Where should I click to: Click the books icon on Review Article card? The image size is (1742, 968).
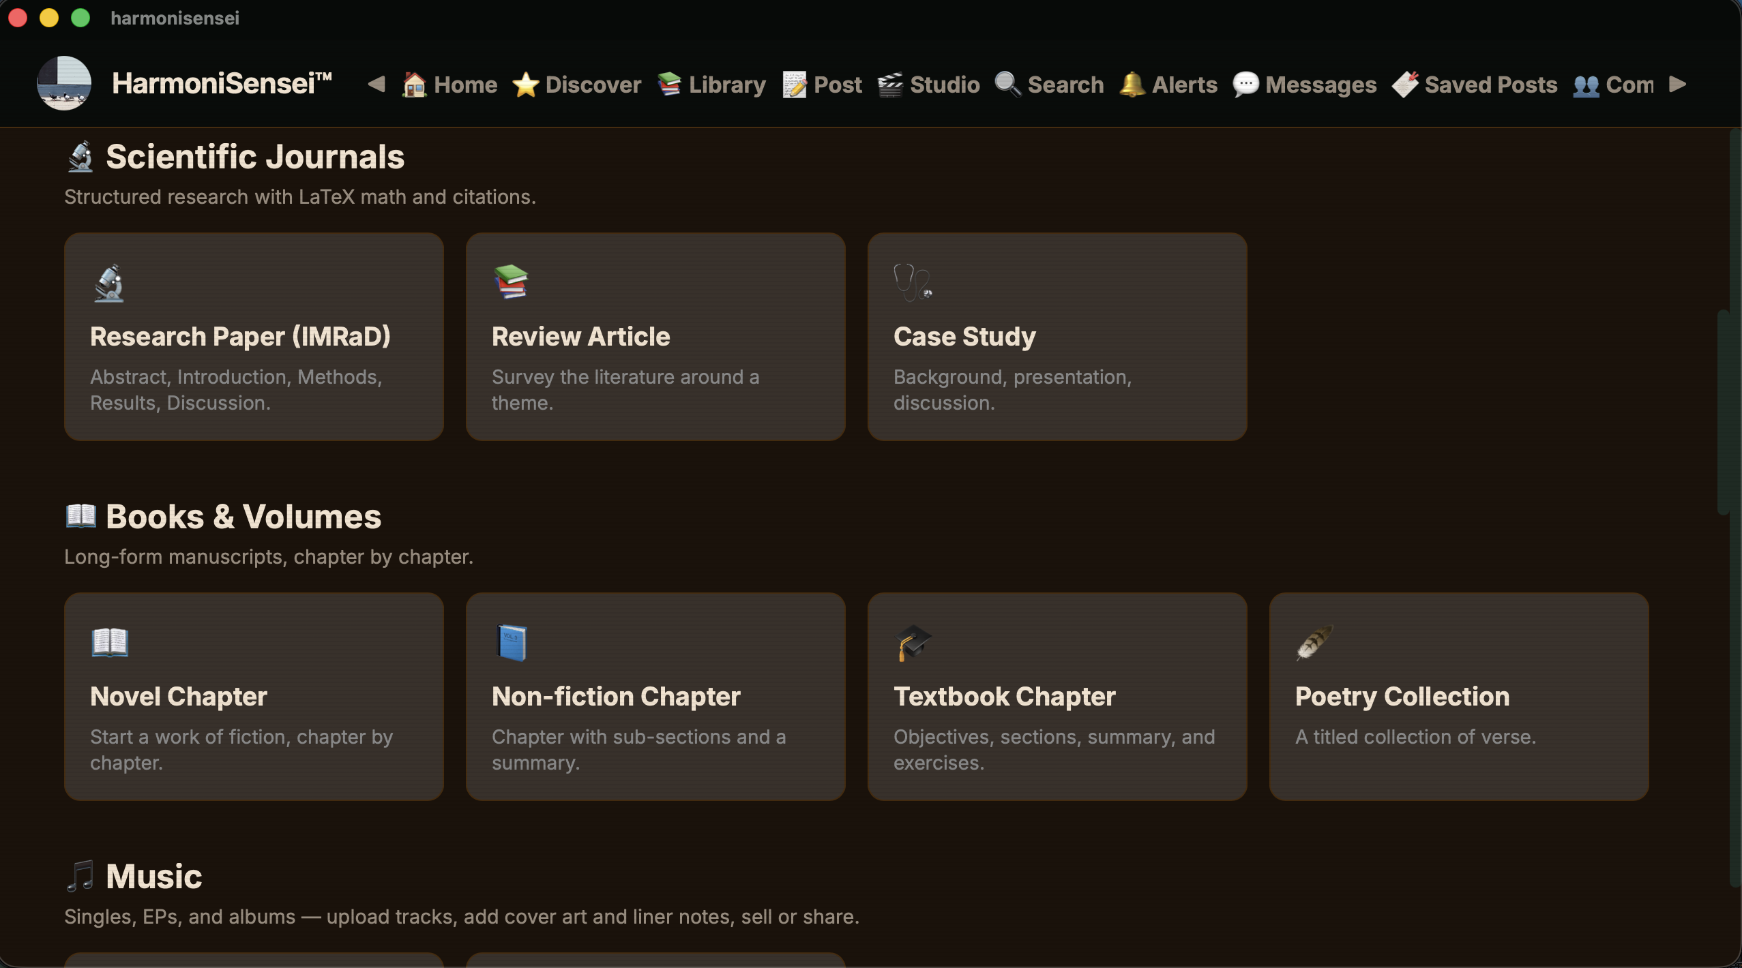(x=511, y=282)
